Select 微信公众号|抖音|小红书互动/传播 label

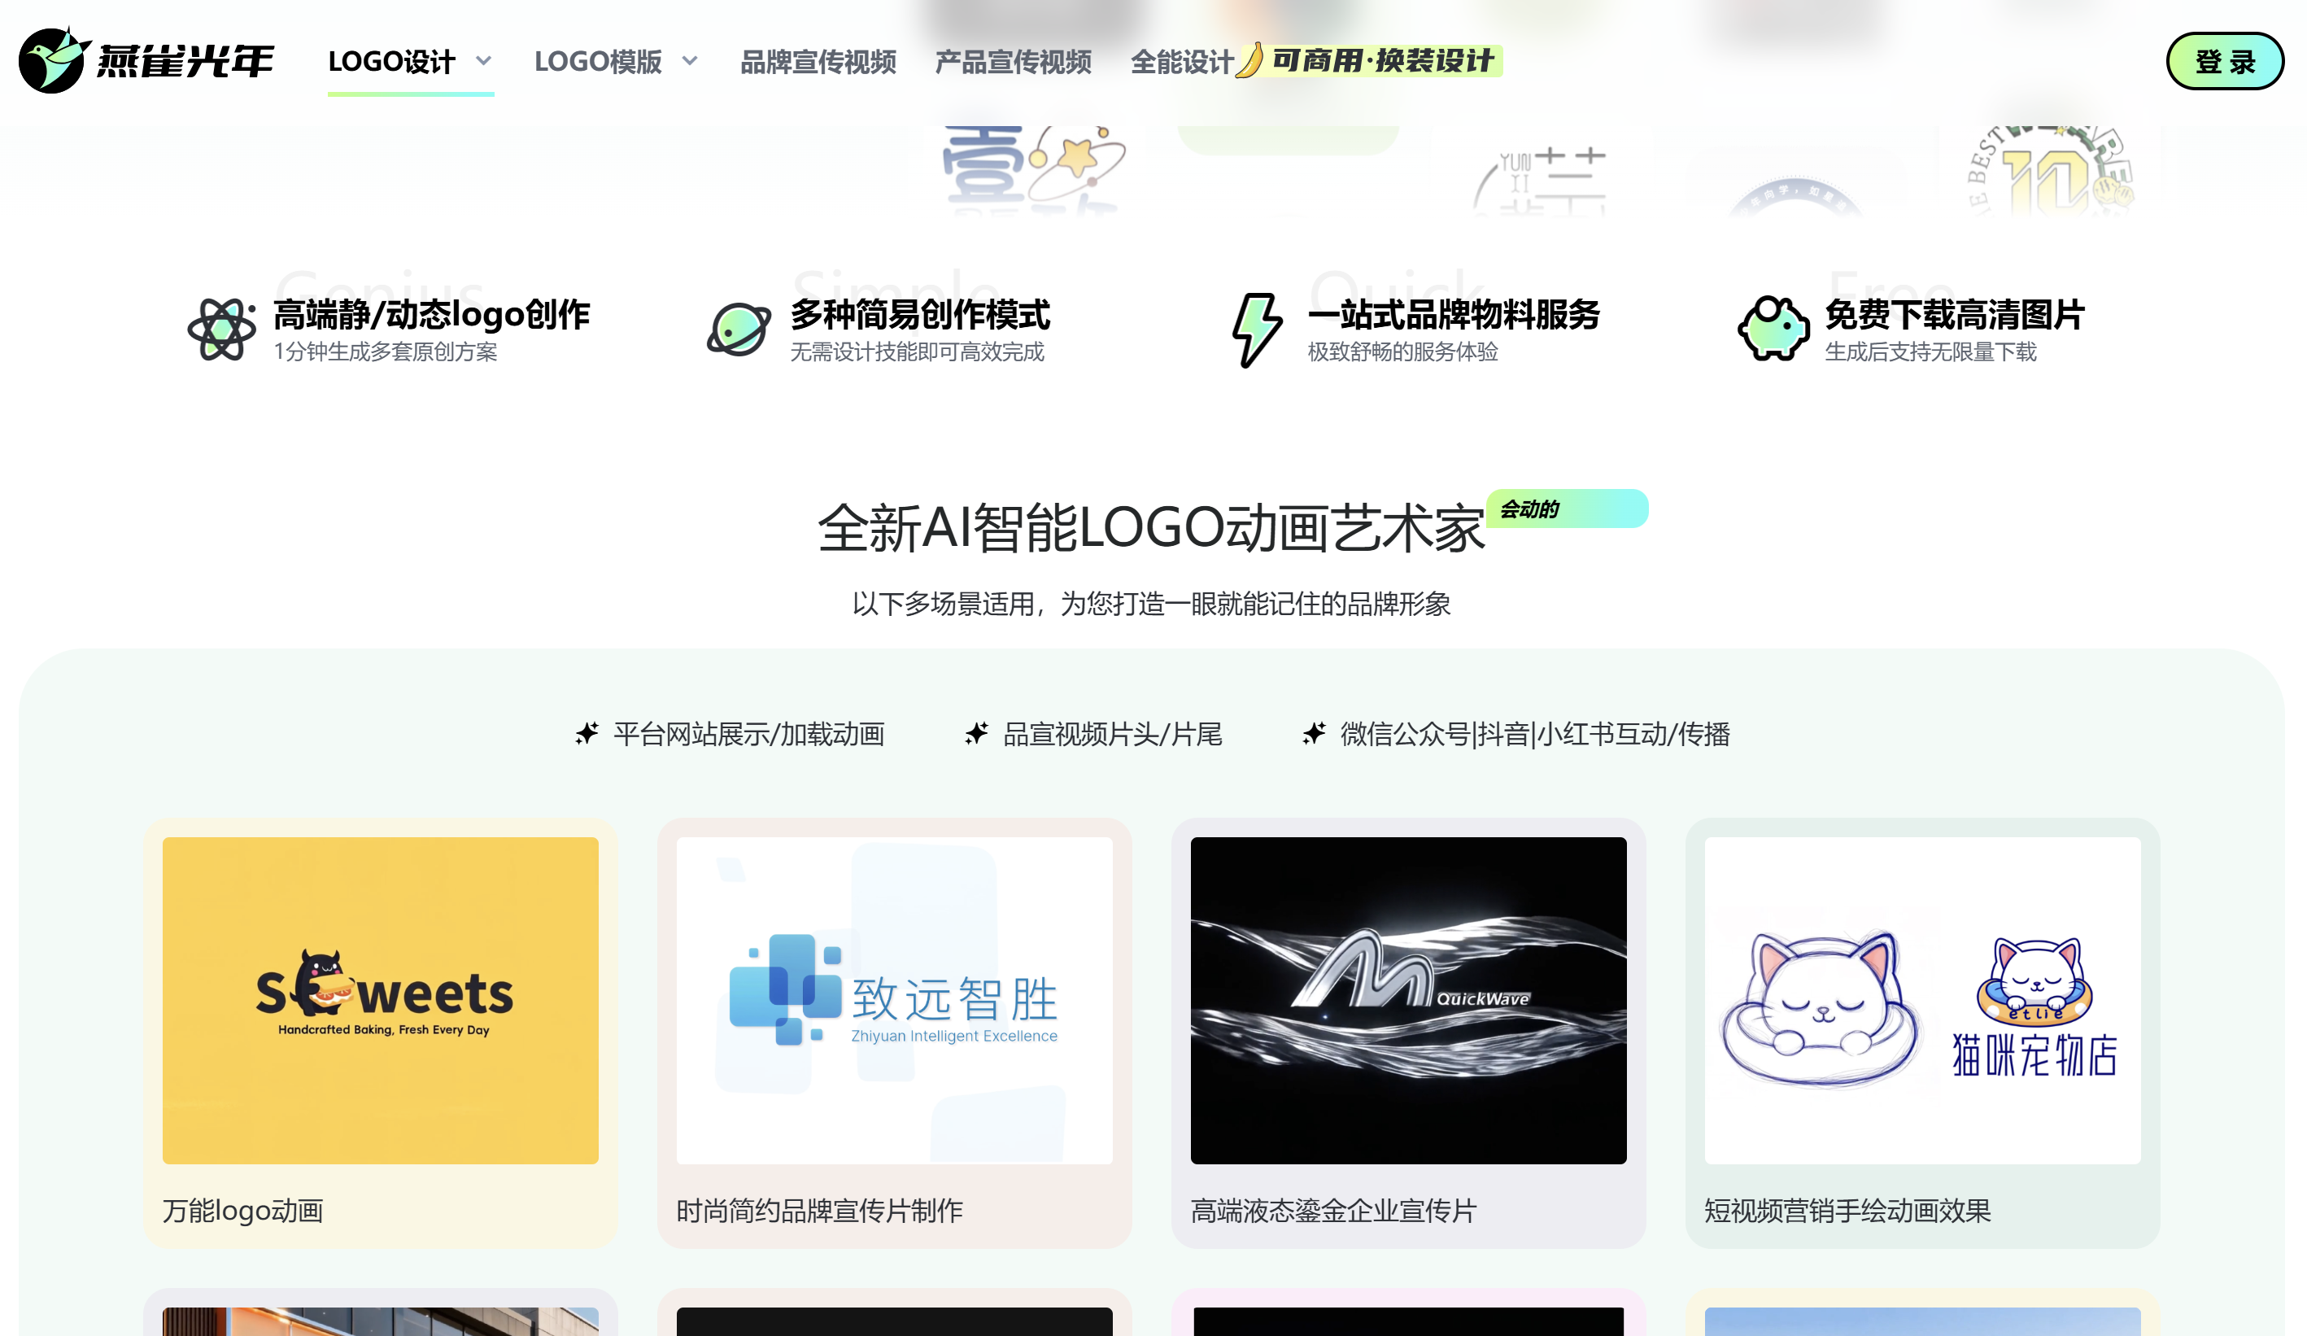[1535, 735]
